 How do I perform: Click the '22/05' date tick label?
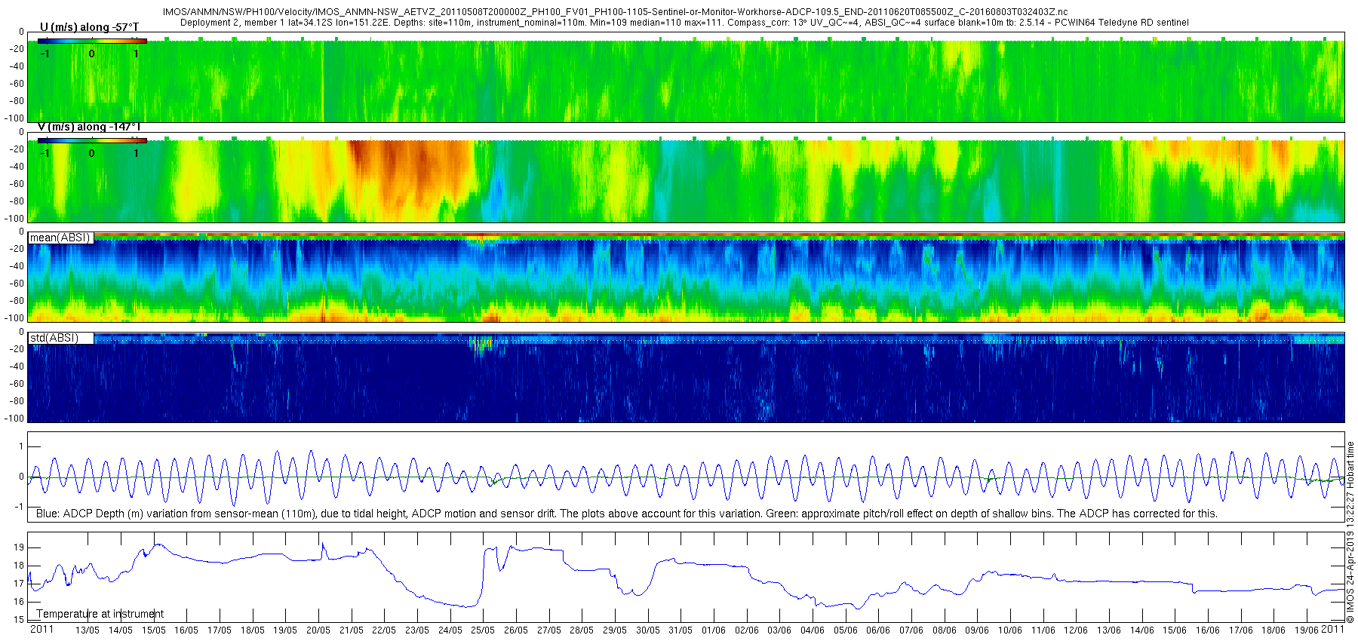[x=384, y=630]
